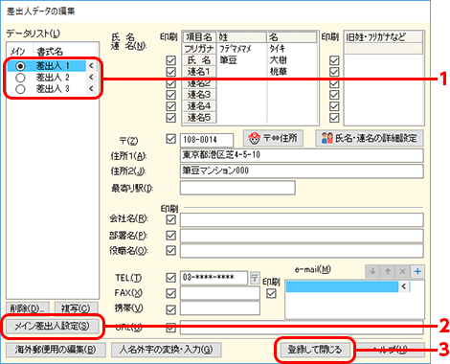This screenshot has height=364, width=450.
Task: Select 差出人 1 radio button
Action: pos(20,66)
